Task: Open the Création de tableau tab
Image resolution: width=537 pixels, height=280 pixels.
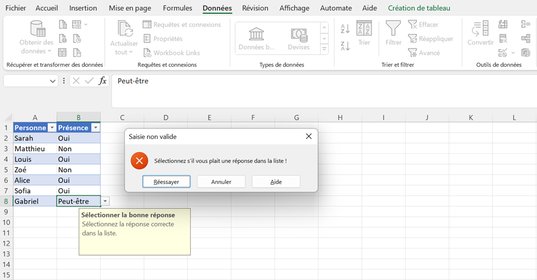Action: tap(419, 8)
